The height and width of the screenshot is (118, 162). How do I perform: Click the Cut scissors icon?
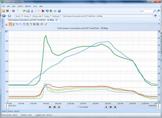32,11
